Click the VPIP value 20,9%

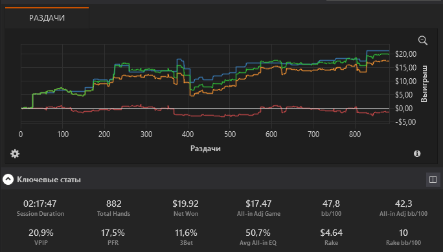41,233
